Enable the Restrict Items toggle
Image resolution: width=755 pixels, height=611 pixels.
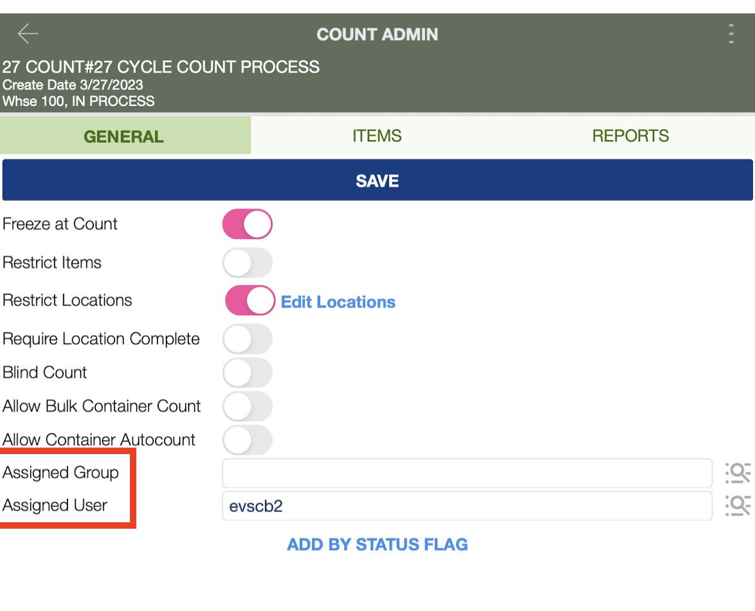pyautogui.click(x=248, y=262)
